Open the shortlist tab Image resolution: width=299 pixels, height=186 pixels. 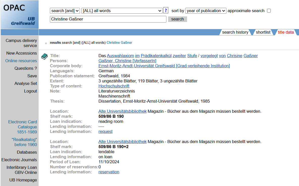[263, 32]
